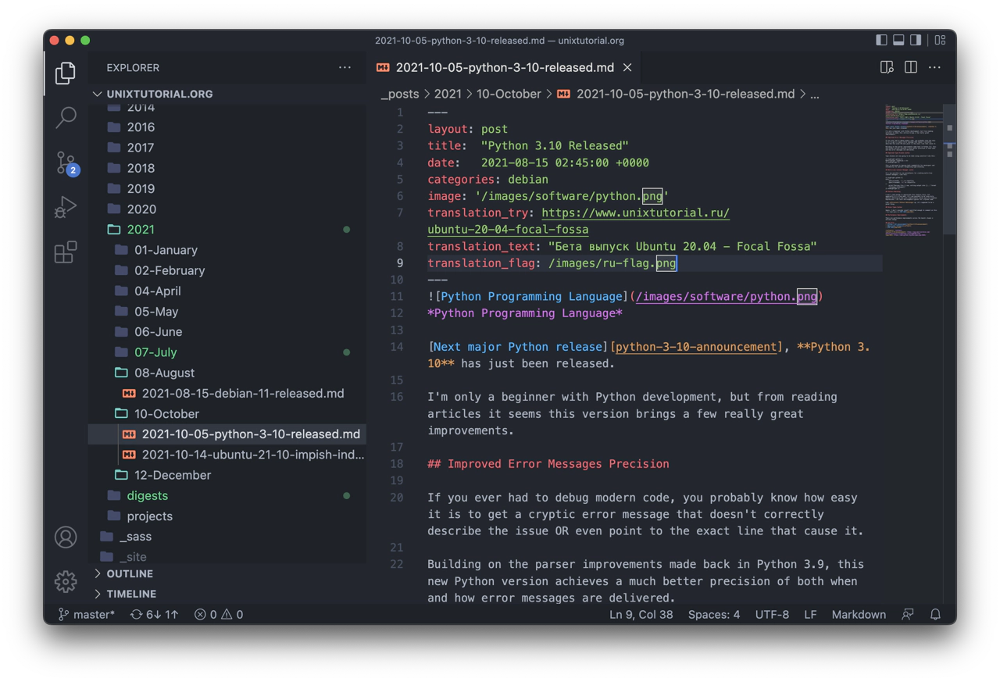Expand the 05-May folder
This screenshot has width=1000, height=682.
click(x=227, y=312)
